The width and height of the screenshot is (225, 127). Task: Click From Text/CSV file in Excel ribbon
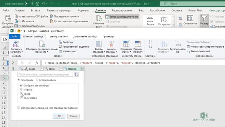pos(31,17)
